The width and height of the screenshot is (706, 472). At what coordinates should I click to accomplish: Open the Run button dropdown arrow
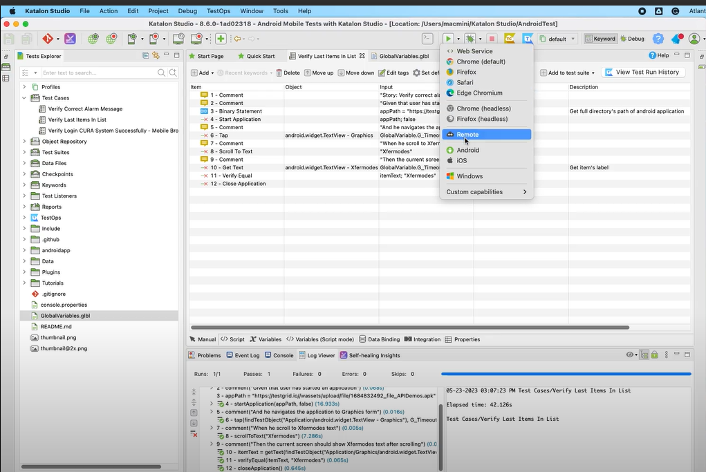458,39
